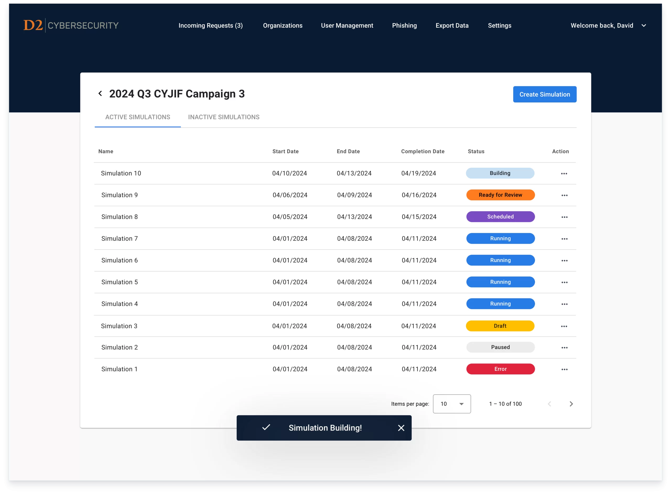Open Export Data page

click(x=452, y=25)
